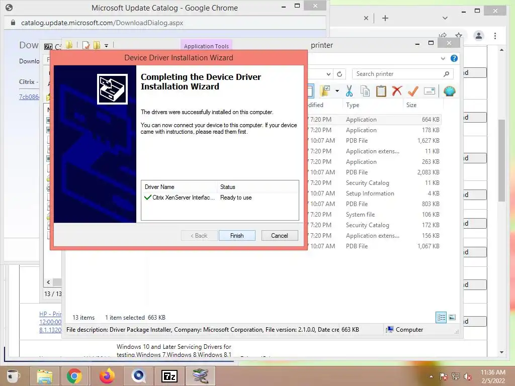Click the 7-Zip left scroll arrow

pyautogui.click(x=48, y=282)
